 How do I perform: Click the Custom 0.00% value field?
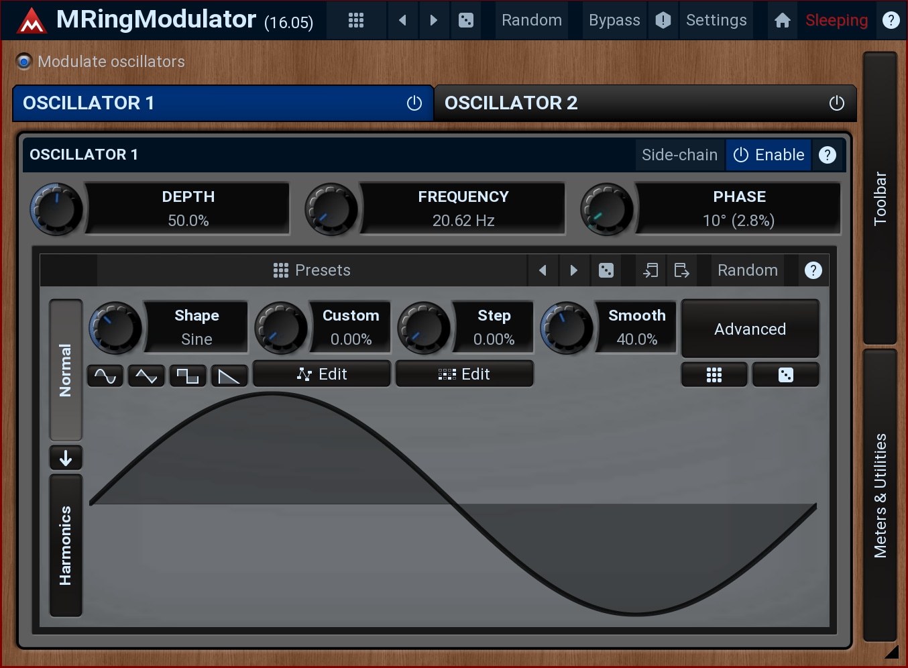(351, 327)
